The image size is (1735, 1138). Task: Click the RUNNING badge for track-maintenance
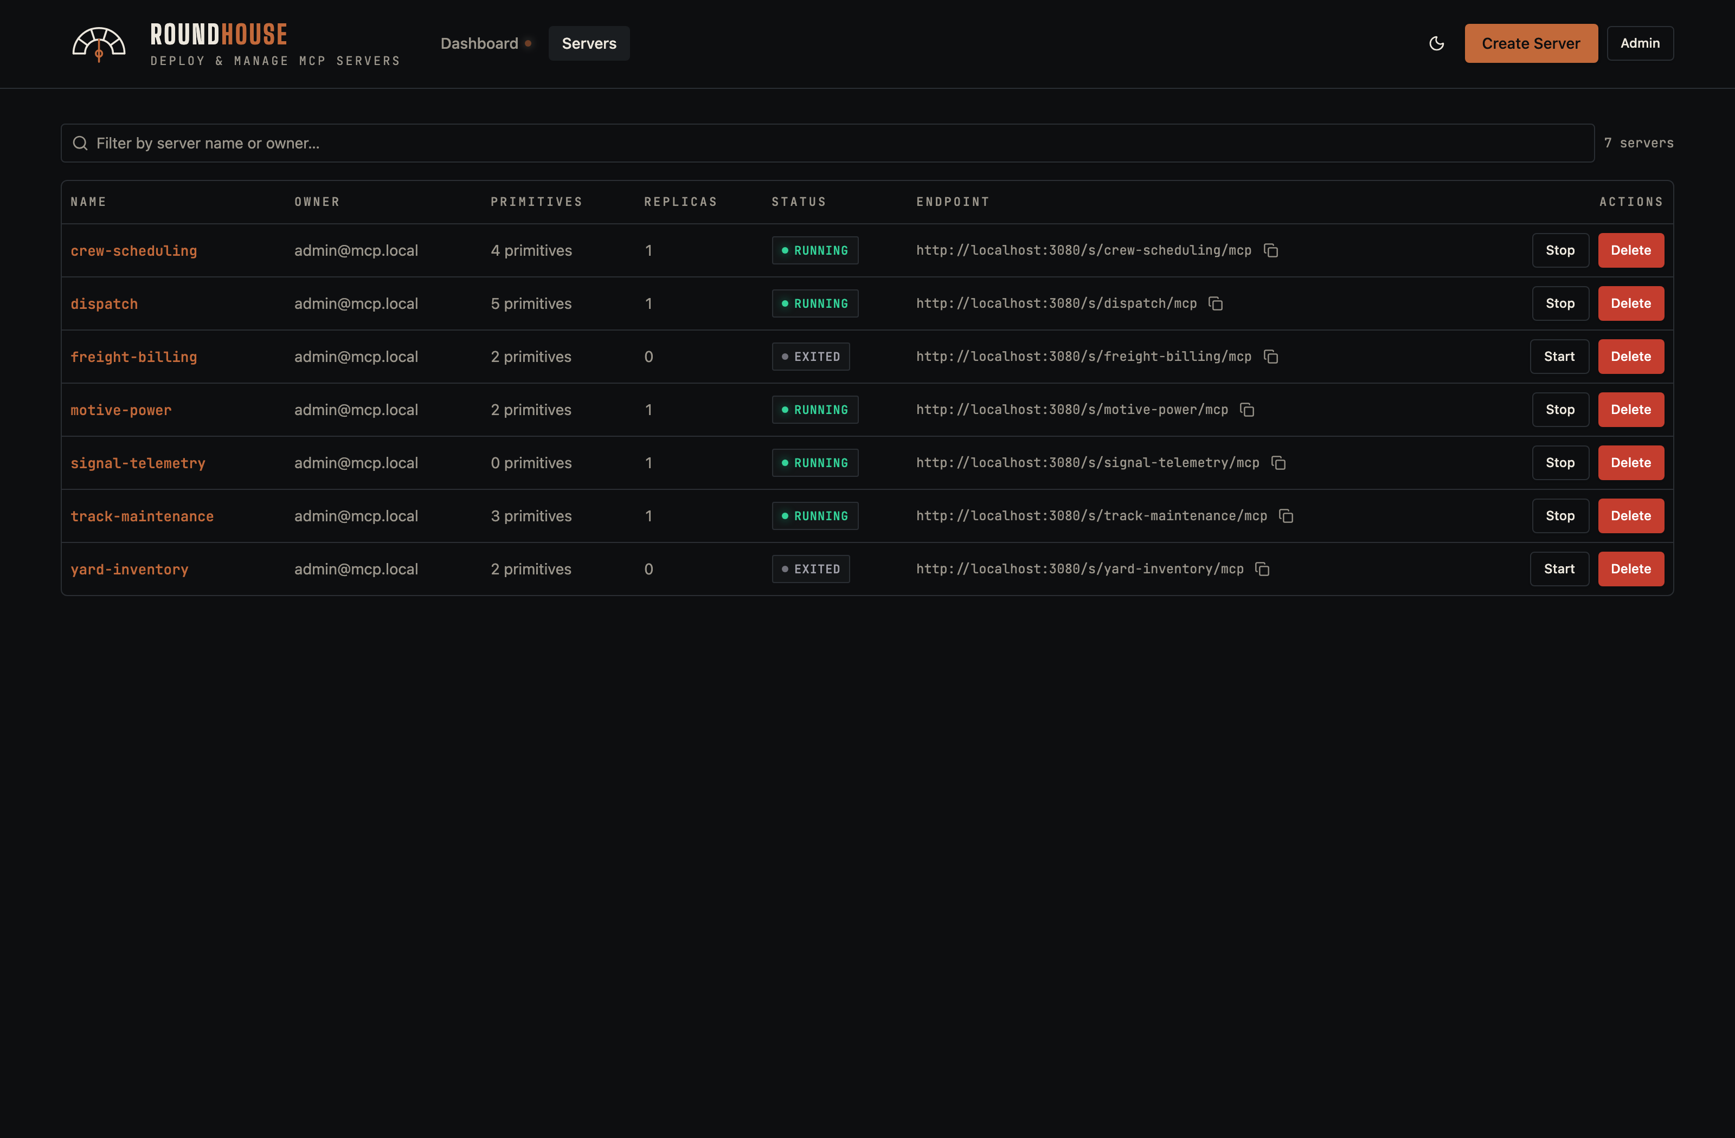click(815, 516)
